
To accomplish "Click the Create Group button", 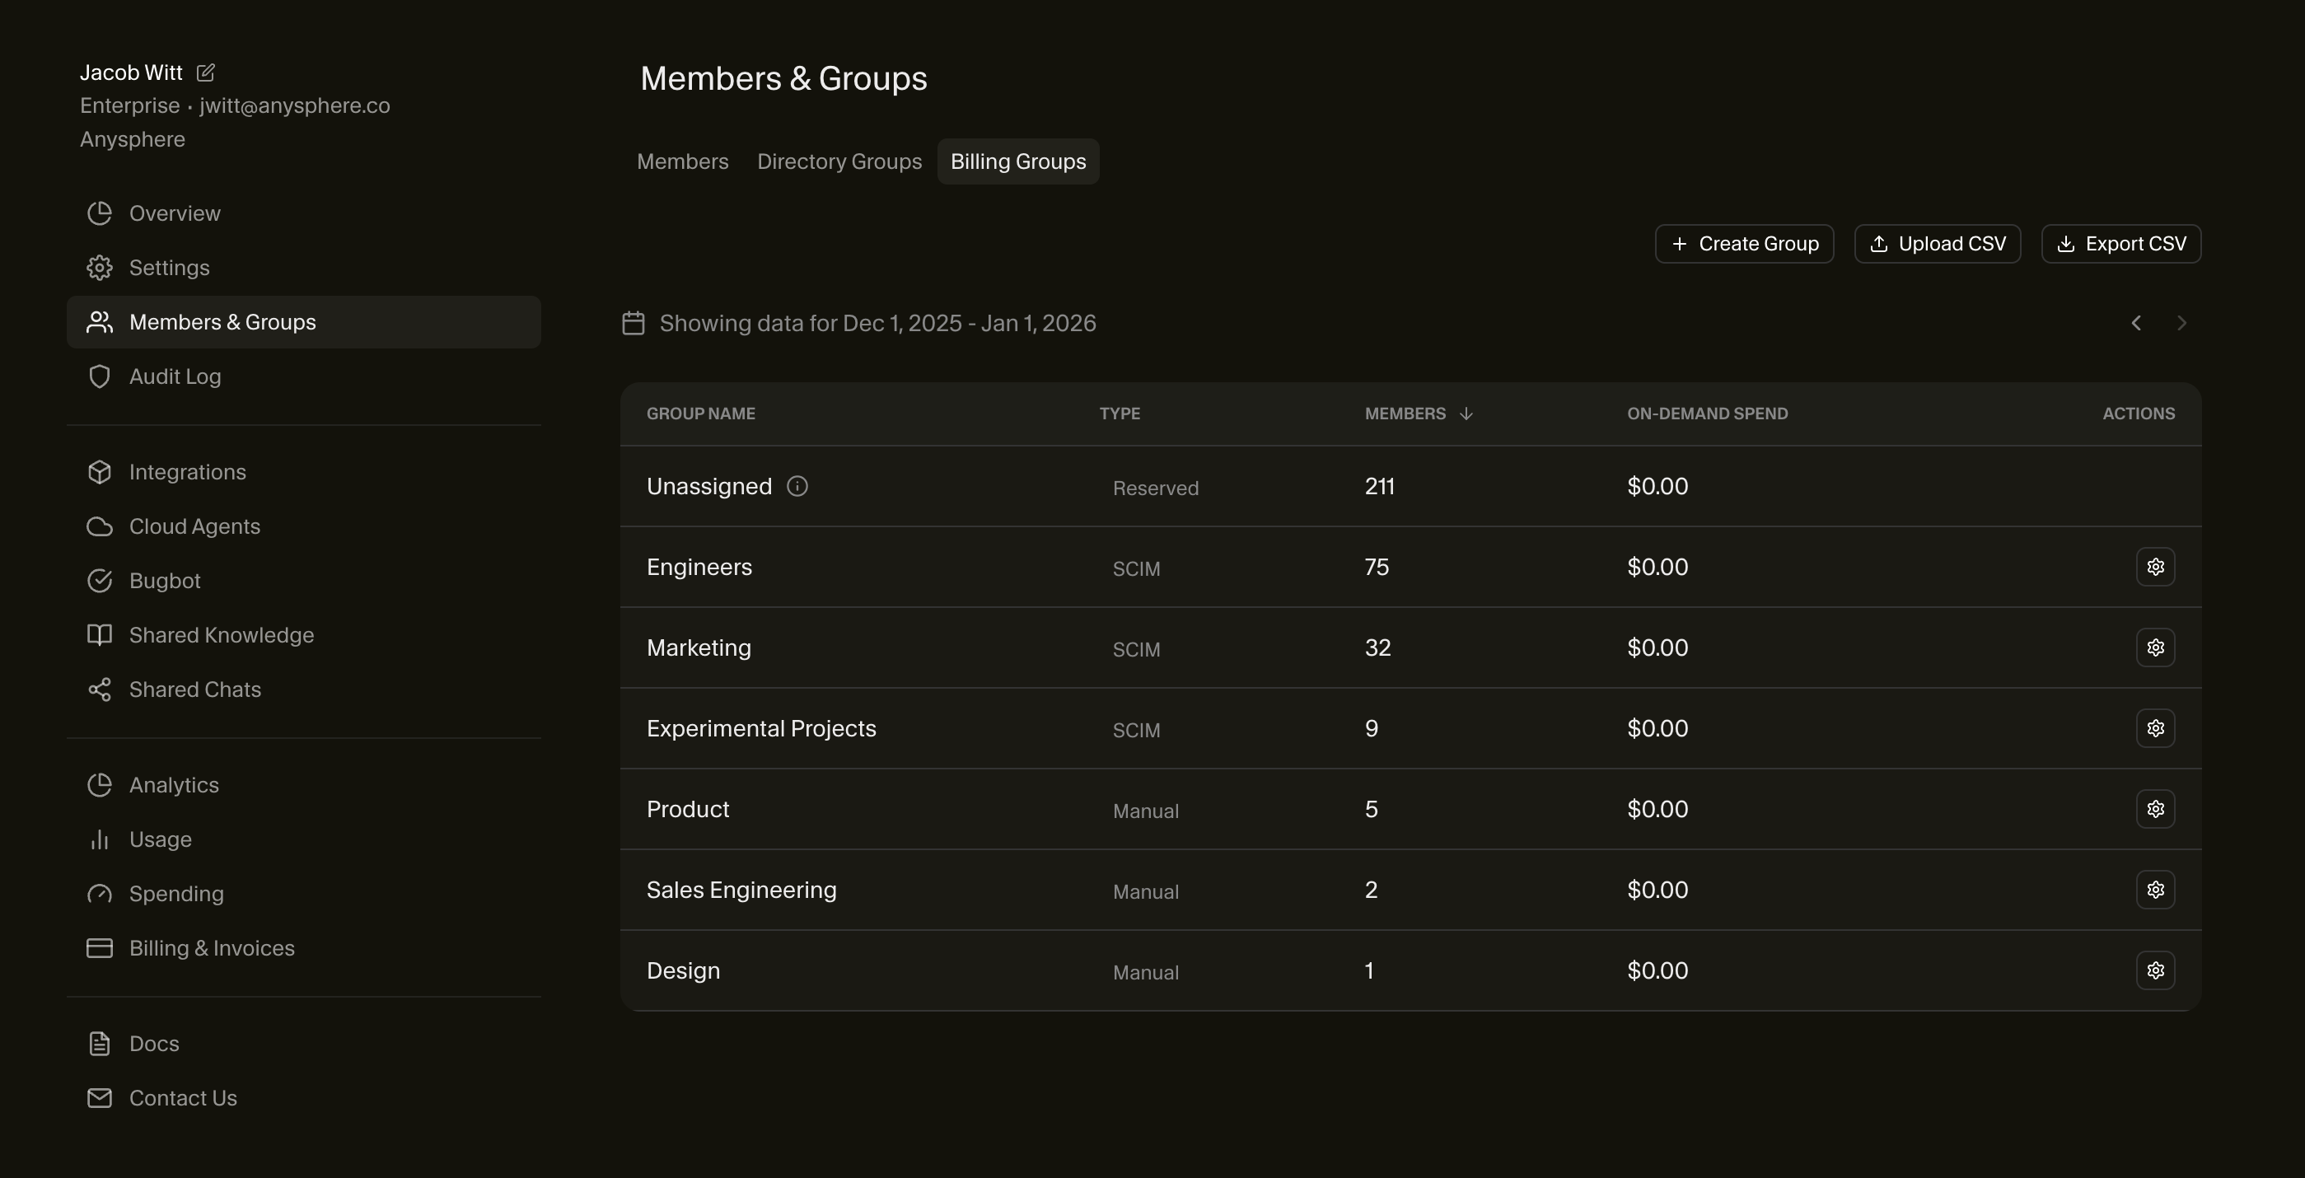I will (1744, 244).
